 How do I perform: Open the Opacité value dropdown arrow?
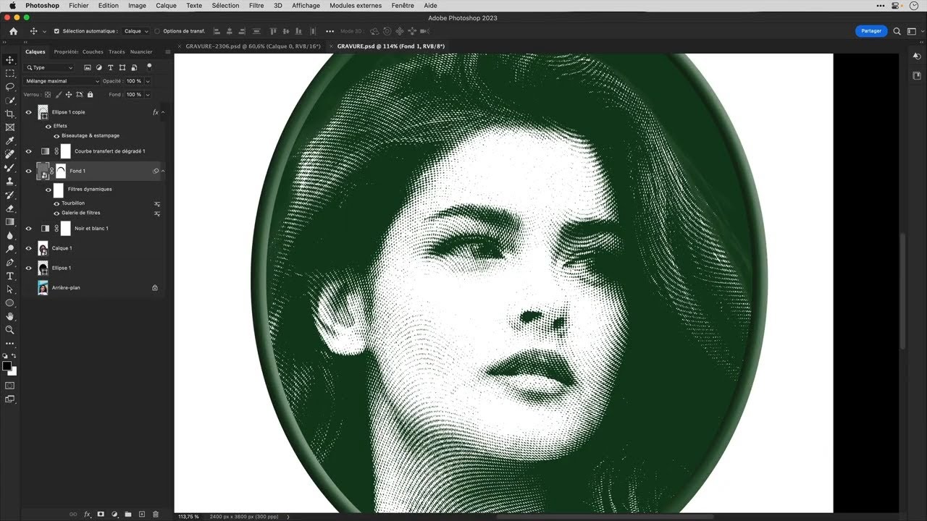click(x=148, y=81)
